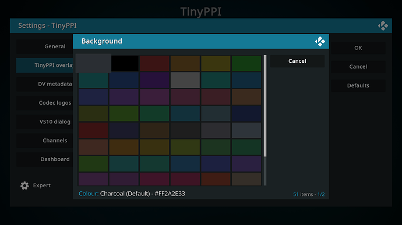Click the OK button in the Settings window
Screen dimensions: 402x225
coord(358,48)
